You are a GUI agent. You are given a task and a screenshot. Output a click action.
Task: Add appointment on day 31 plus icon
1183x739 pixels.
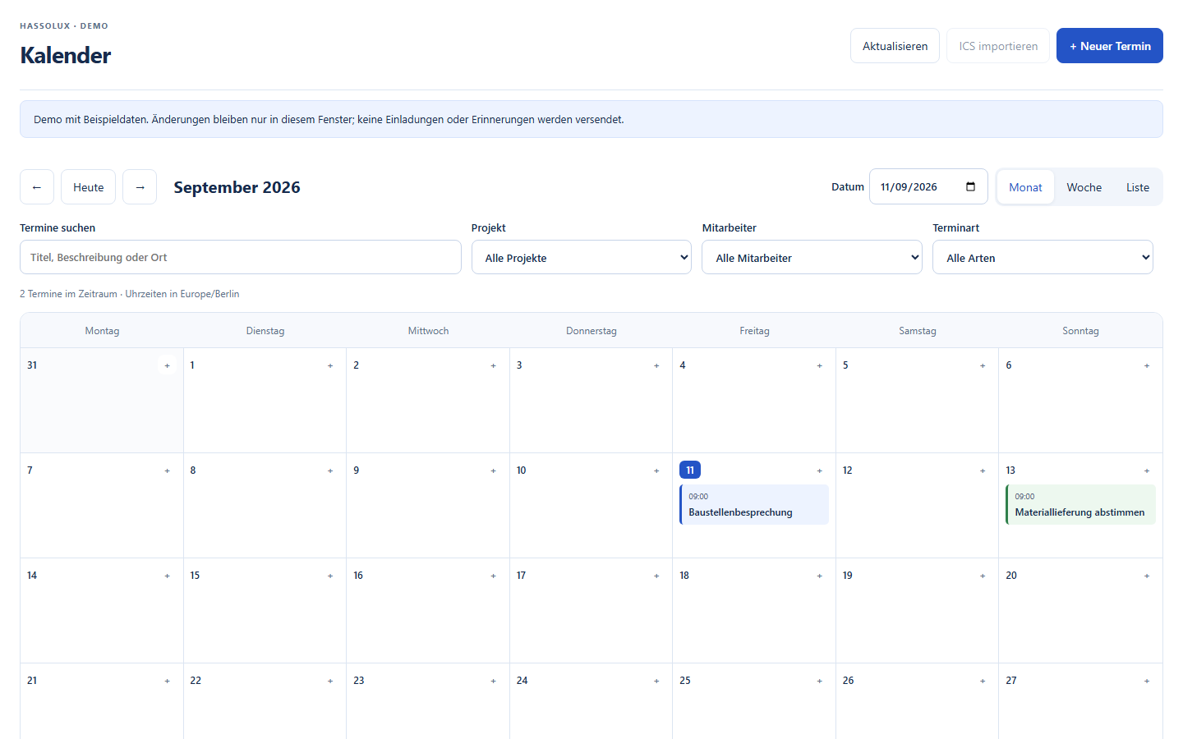point(167,365)
